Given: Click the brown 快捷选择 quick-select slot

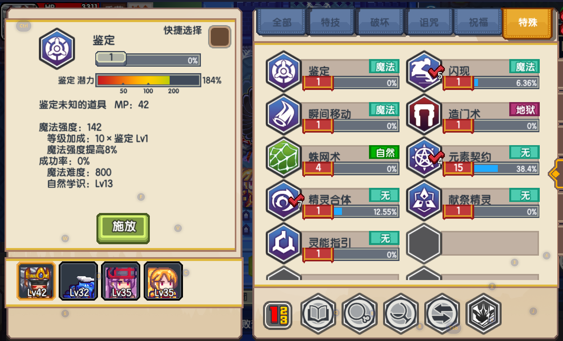Looking at the screenshot, I should (220, 37).
